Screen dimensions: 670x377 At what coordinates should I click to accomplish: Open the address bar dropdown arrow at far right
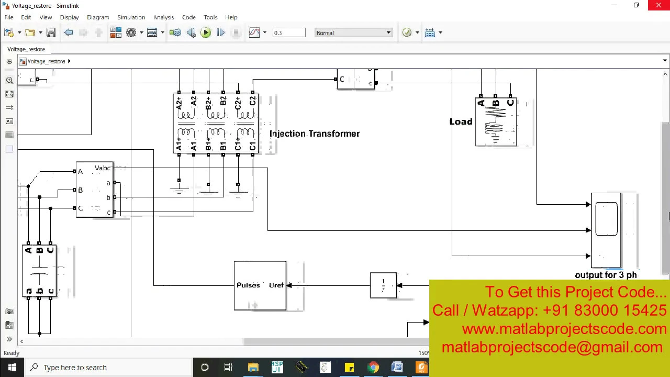click(665, 61)
